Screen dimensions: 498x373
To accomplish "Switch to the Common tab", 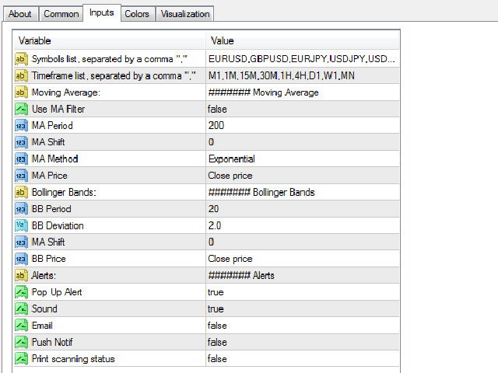I will click(x=61, y=14).
